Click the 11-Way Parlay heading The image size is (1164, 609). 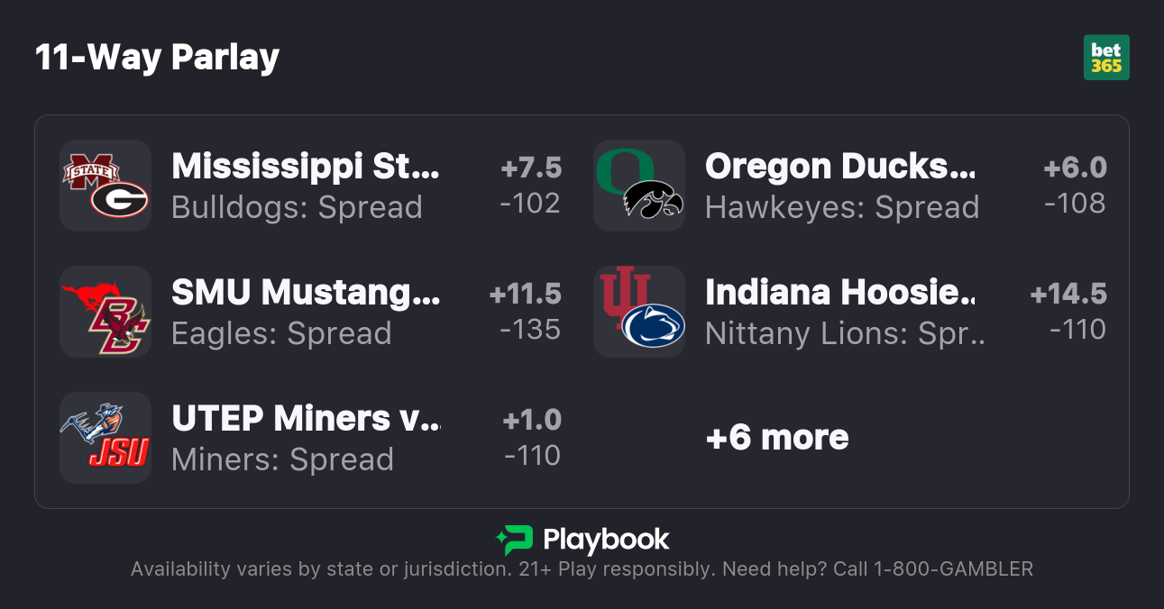click(157, 58)
